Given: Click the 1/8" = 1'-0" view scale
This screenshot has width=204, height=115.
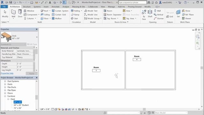Looking at the screenshot, I should click(45, 109).
